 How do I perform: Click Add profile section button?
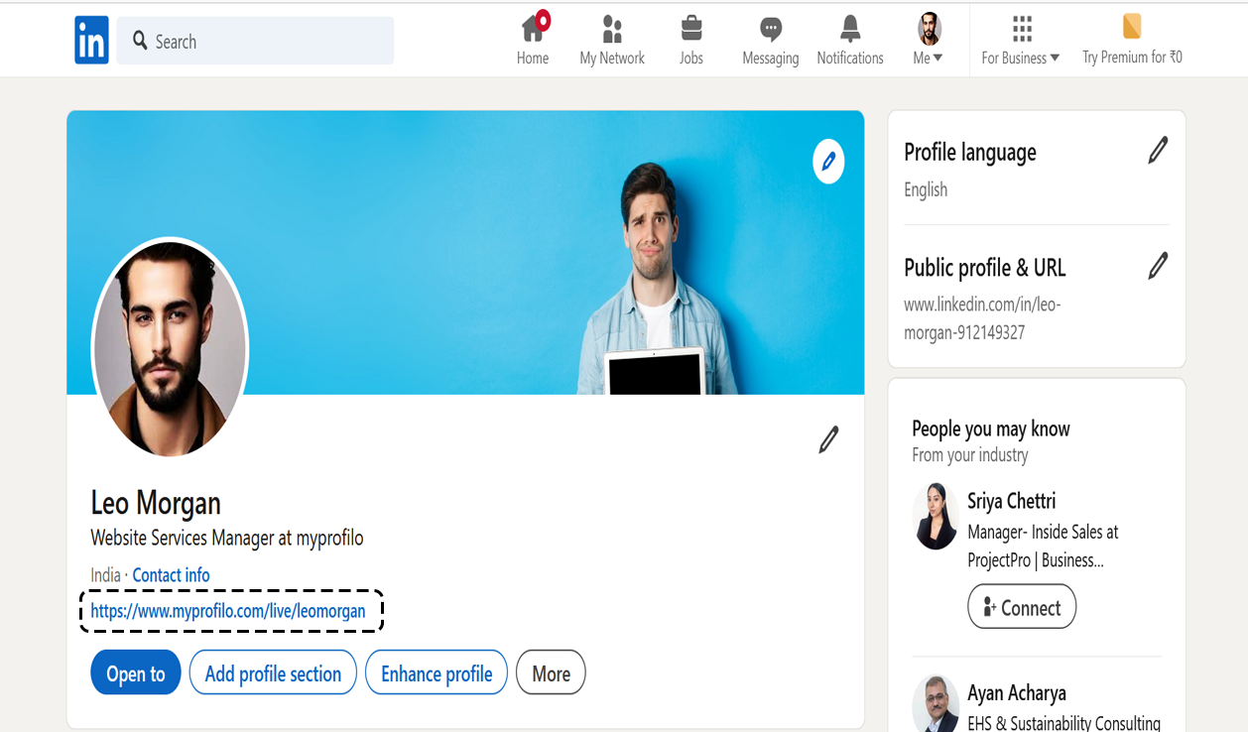click(x=273, y=673)
